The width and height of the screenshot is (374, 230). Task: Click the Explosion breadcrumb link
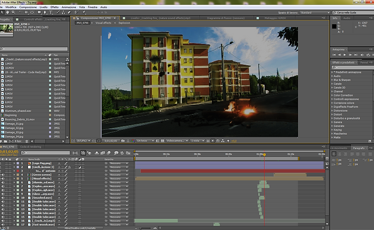click(124, 23)
